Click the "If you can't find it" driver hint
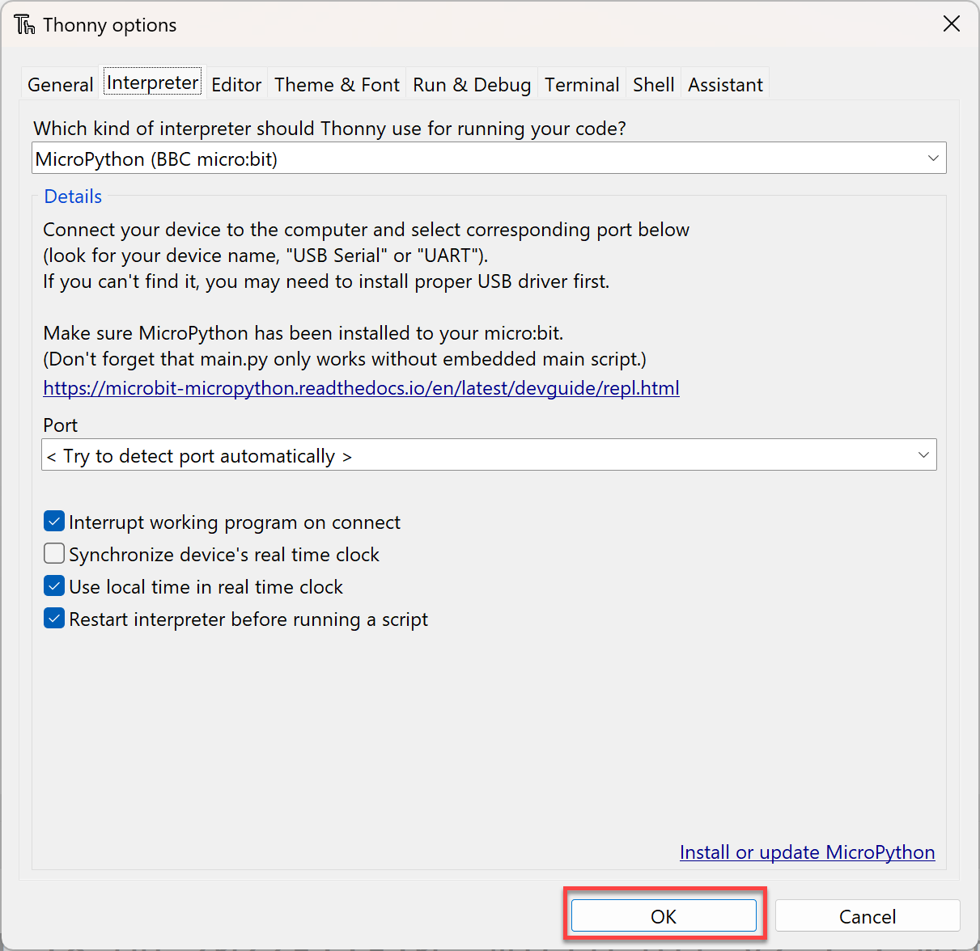980x951 pixels. tap(326, 281)
